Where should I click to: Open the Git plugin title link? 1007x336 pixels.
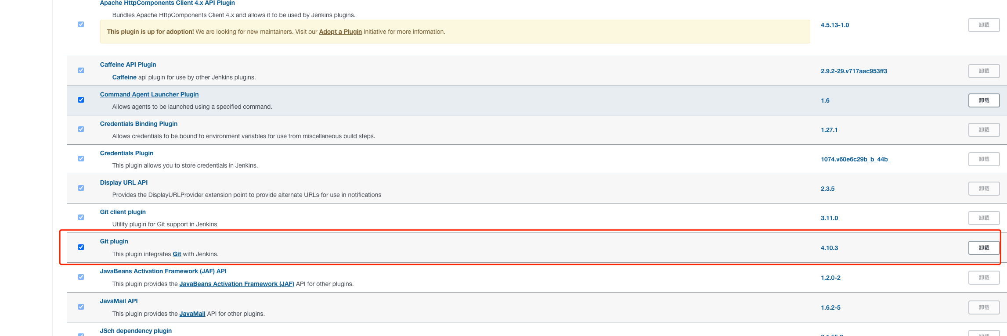(114, 241)
